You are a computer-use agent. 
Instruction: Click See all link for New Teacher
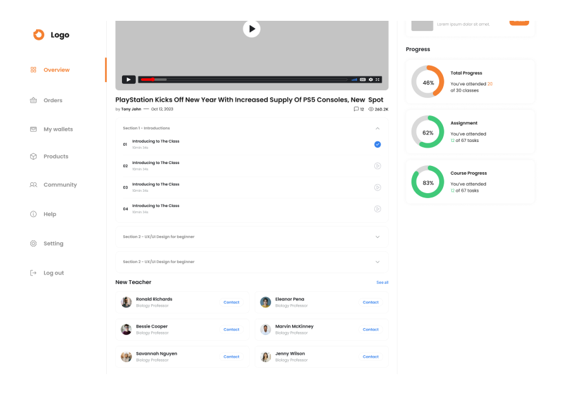[x=382, y=283]
